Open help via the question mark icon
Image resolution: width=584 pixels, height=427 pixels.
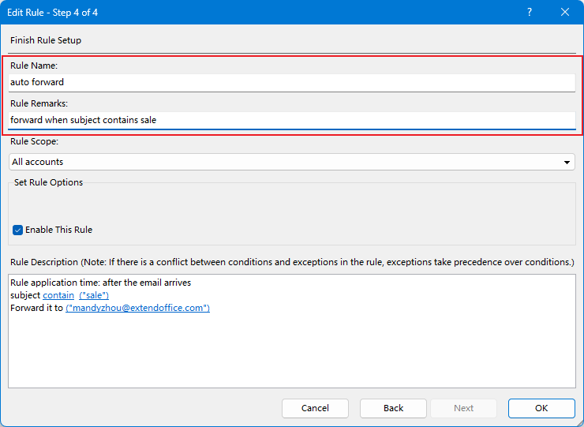[530, 13]
